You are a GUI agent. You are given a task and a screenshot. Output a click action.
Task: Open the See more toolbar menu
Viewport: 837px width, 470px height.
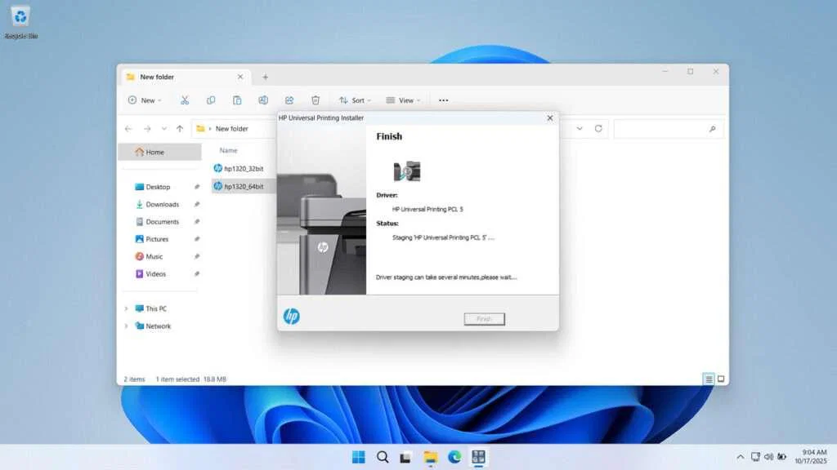click(442, 100)
